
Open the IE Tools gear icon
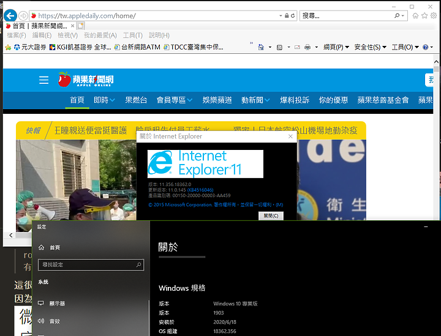click(x=434, y=16)
